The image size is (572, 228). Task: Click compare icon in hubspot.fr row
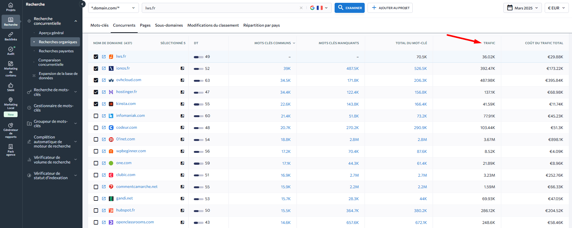point(182,210)
